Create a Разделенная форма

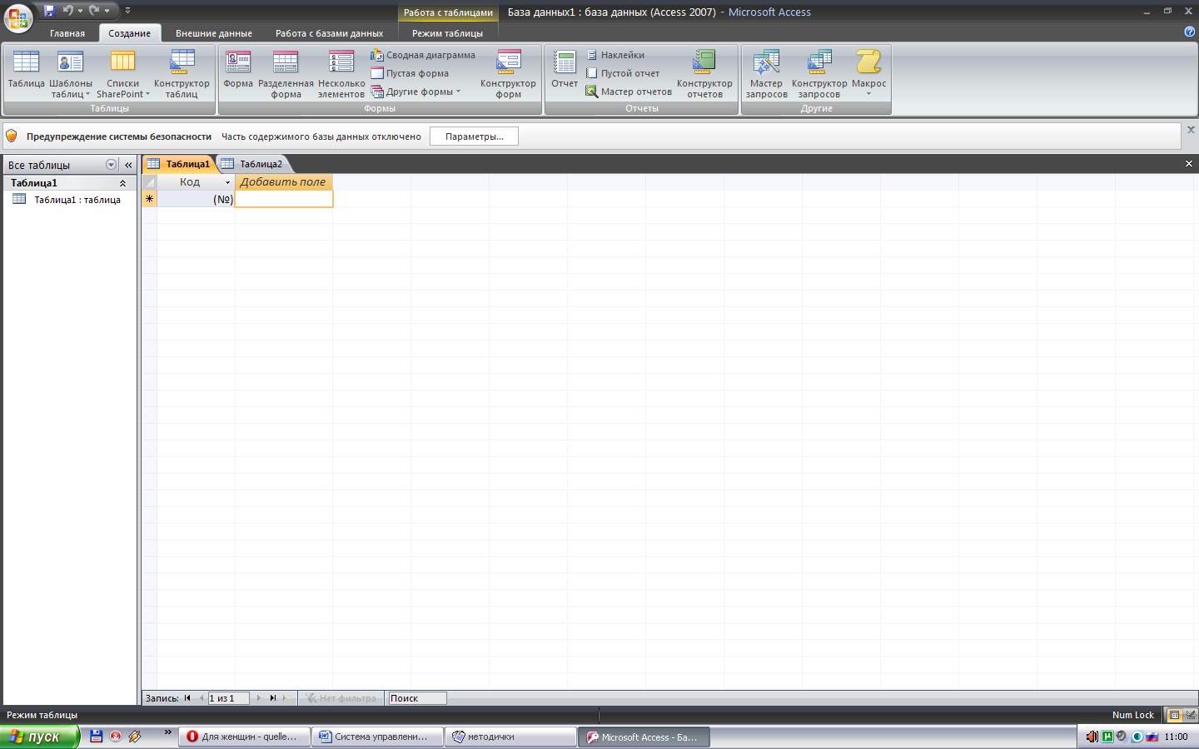(286, 74)
